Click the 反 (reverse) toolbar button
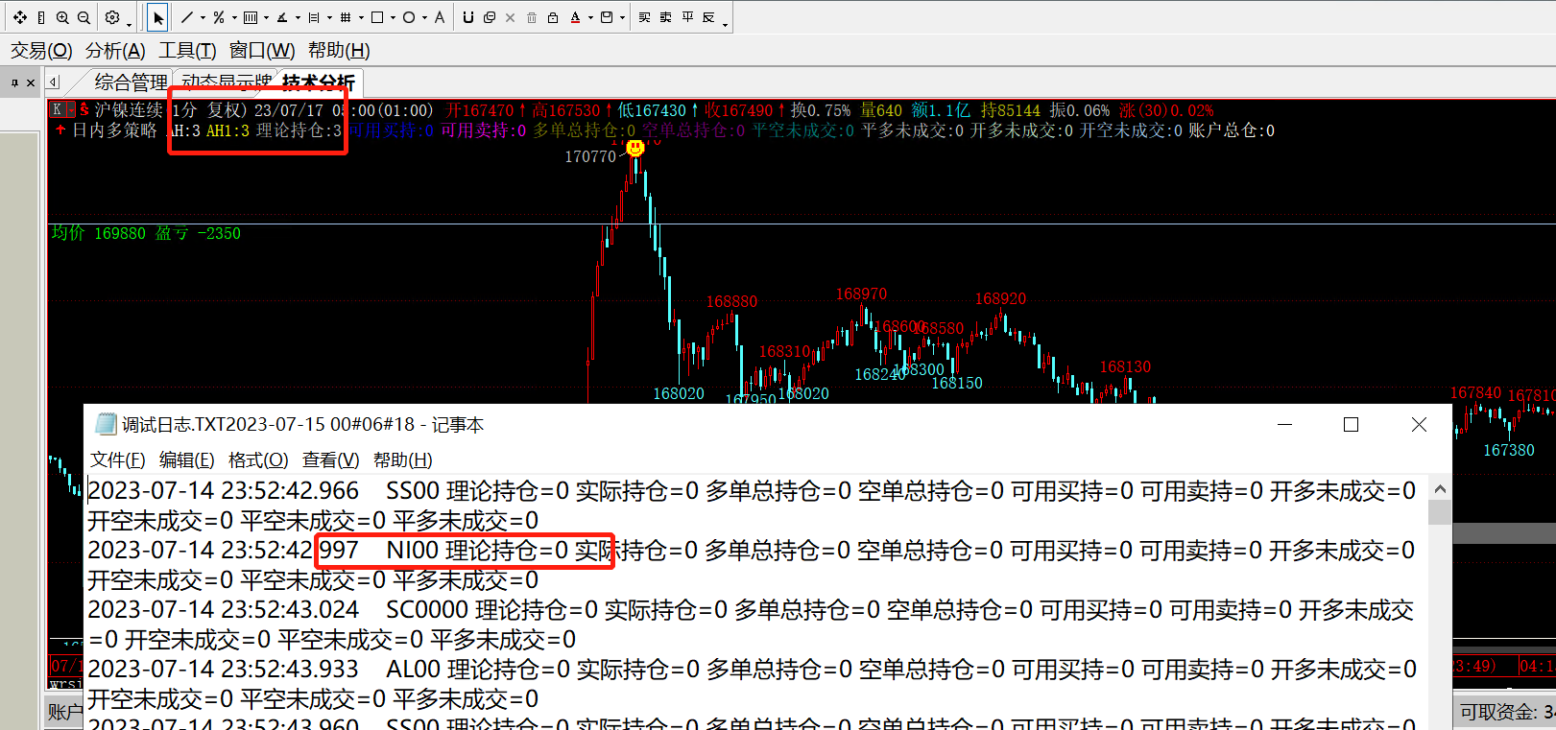 tap(708, 17)
